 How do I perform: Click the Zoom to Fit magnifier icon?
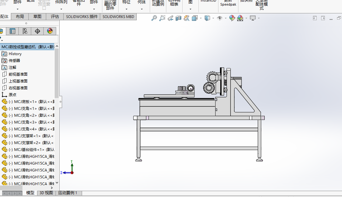coord(154,18)
